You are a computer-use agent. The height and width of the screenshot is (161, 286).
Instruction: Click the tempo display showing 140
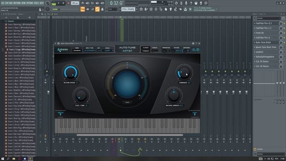coord(75,3)
